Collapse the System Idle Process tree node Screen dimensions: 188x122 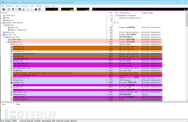click(x=2, y=23)
